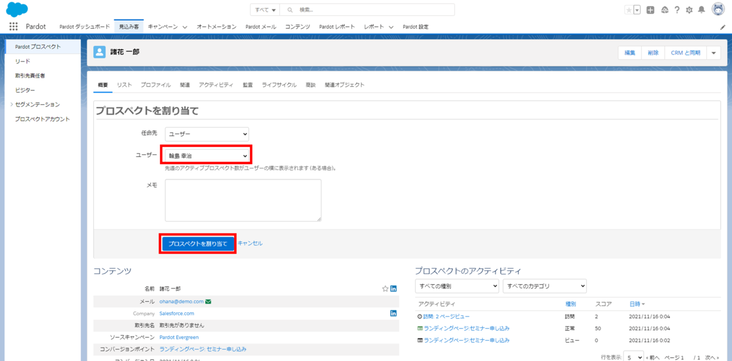Image resolution: width=732 pixels, height=361 pixels.
Task: Open the favorites list dropdown arrow
Action: point(637,10)
